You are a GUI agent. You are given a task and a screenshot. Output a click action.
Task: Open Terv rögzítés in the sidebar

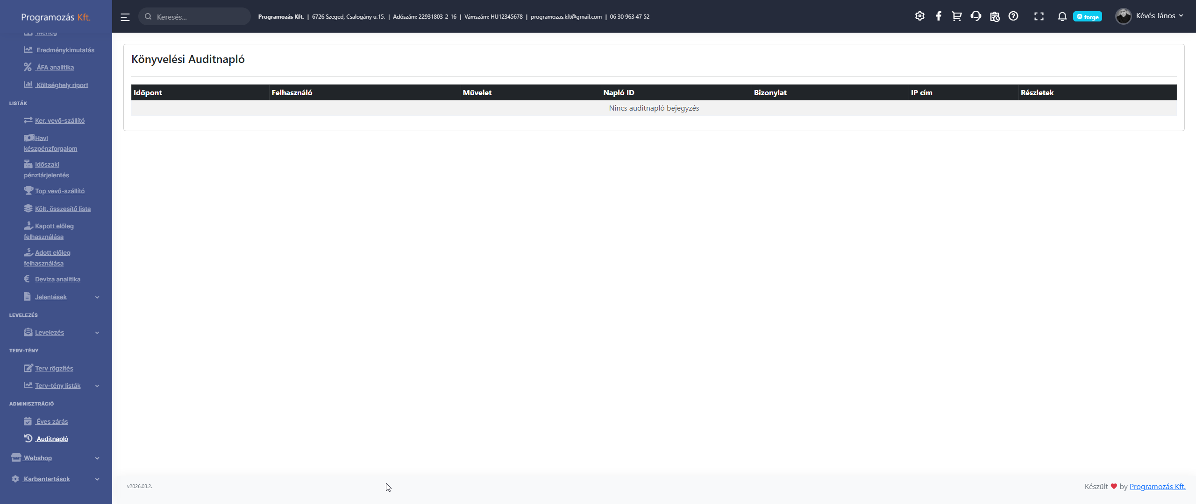pos(54,368)
